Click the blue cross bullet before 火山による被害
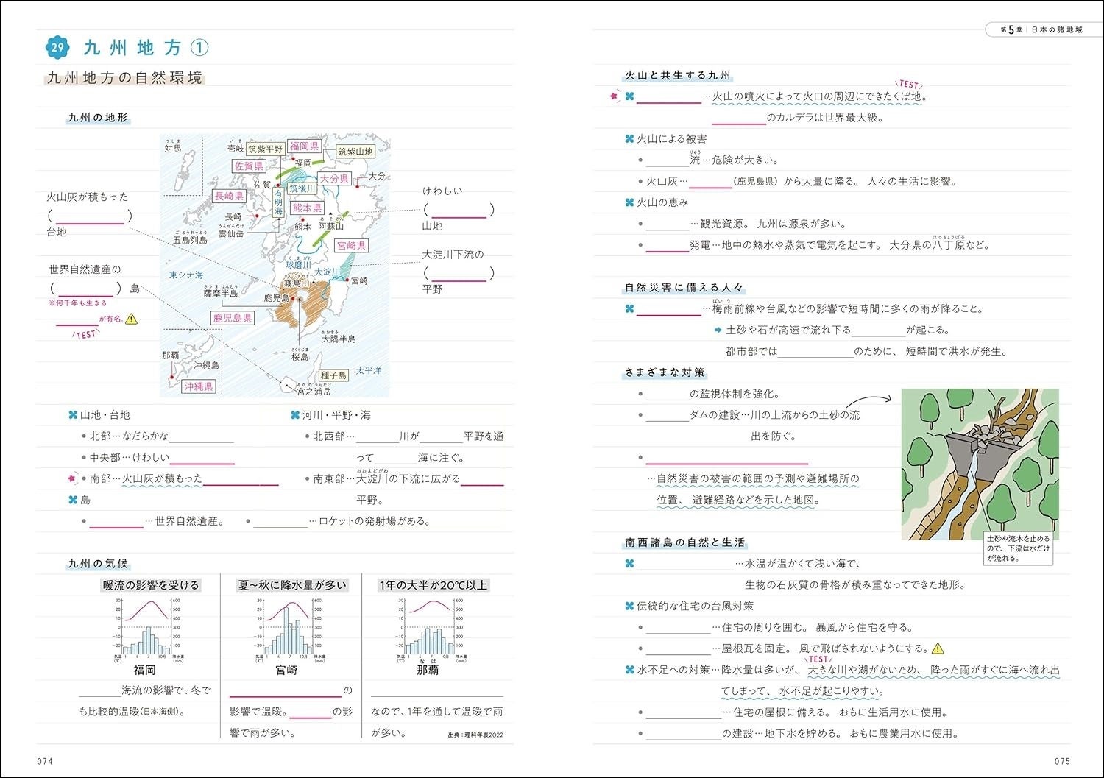Viewport: 1104px width, 778px height. pyautogui.click(x=629, y=138)
